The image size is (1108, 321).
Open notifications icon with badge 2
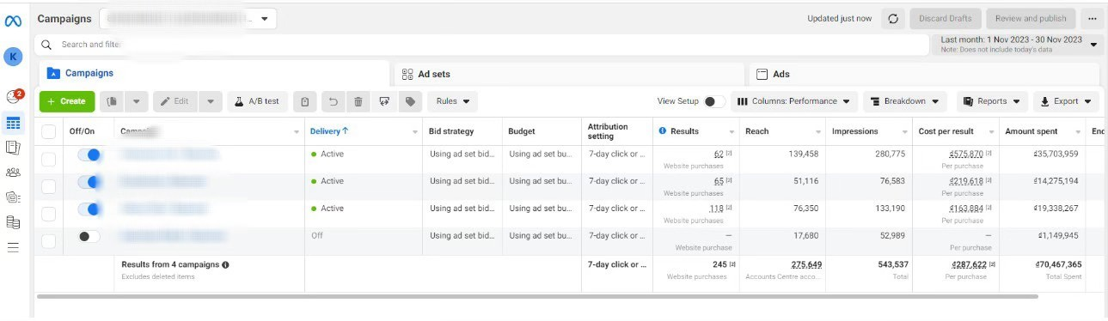[x=13, y=97]
